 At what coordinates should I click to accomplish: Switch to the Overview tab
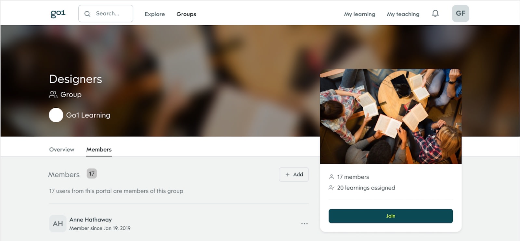click(62, 149)
